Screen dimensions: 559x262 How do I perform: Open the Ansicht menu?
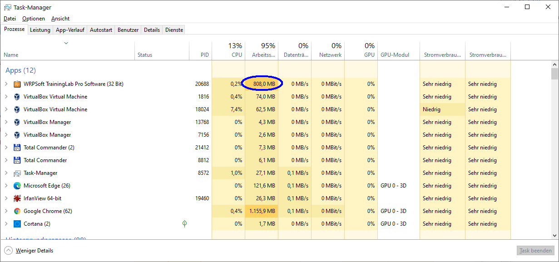[60, 19]
